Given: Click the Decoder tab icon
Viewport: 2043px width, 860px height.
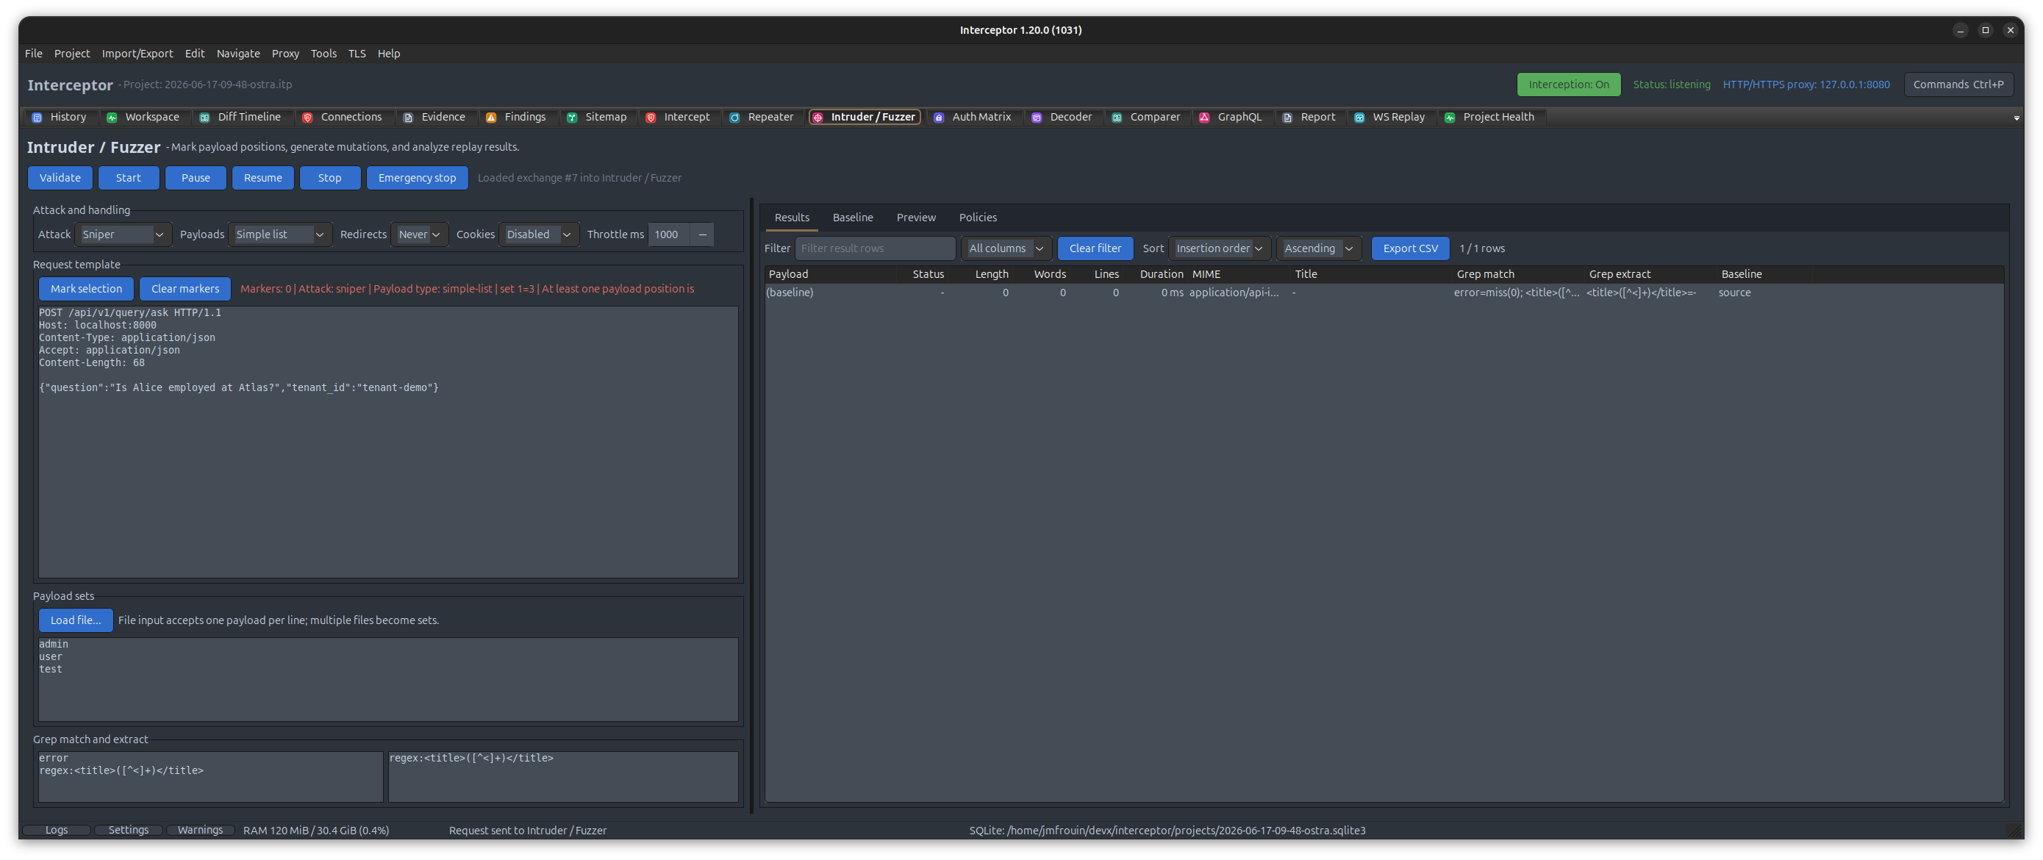Looking at the screenshot, I should (1037, 118).
